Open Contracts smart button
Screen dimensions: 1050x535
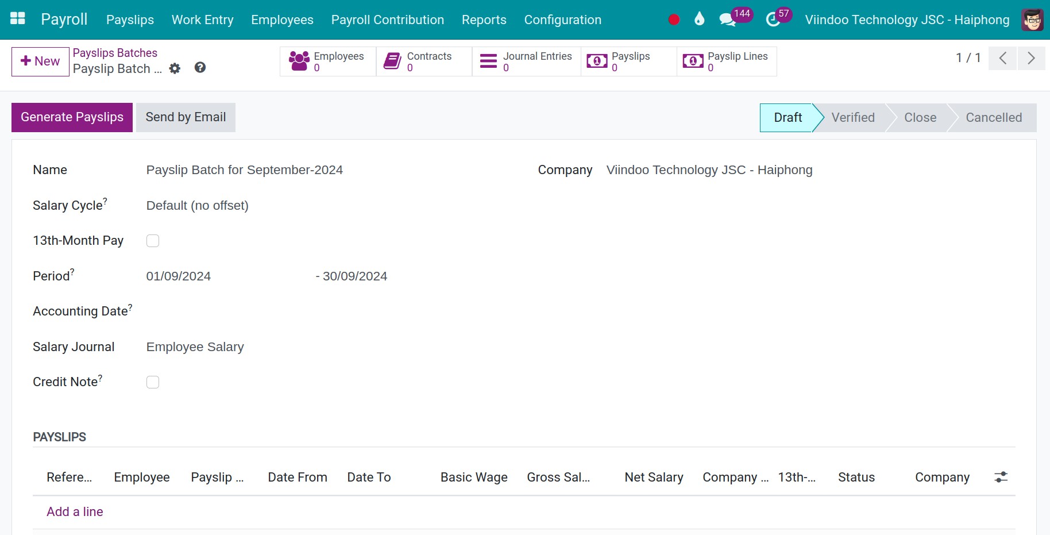coord(424,61)
